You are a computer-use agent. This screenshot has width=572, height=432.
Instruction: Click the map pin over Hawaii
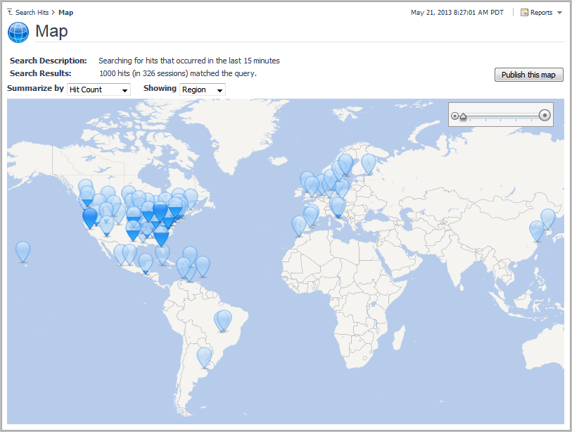23,252
